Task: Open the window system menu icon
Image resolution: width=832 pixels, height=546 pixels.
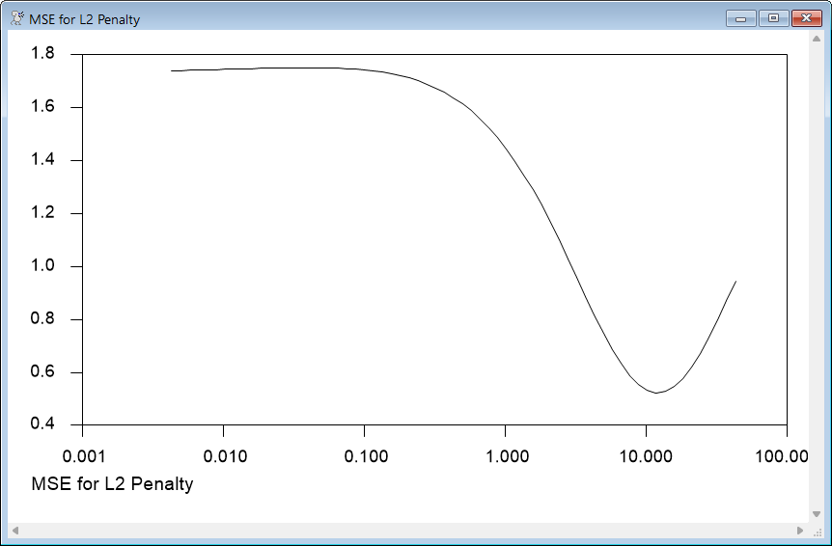Action: pos(16,19)
